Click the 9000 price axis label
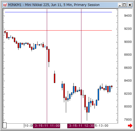Image resolution: width=135 pixels, height=131 pixels. pos(128,42)
